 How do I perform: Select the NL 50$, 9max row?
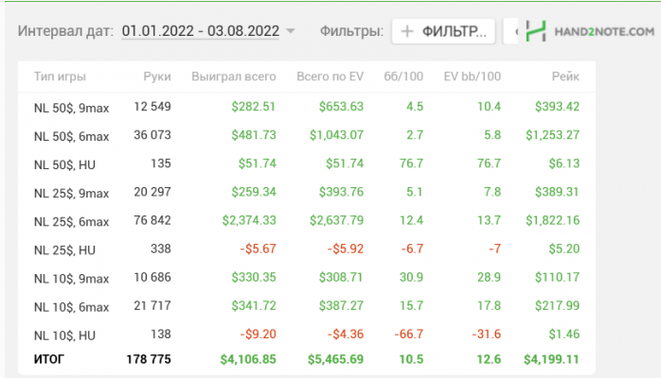pyautogui.click(x=71, y=107)
